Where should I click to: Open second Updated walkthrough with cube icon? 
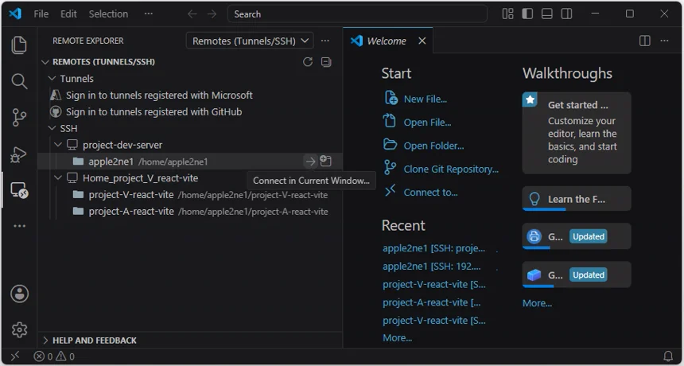pos(577,274)
